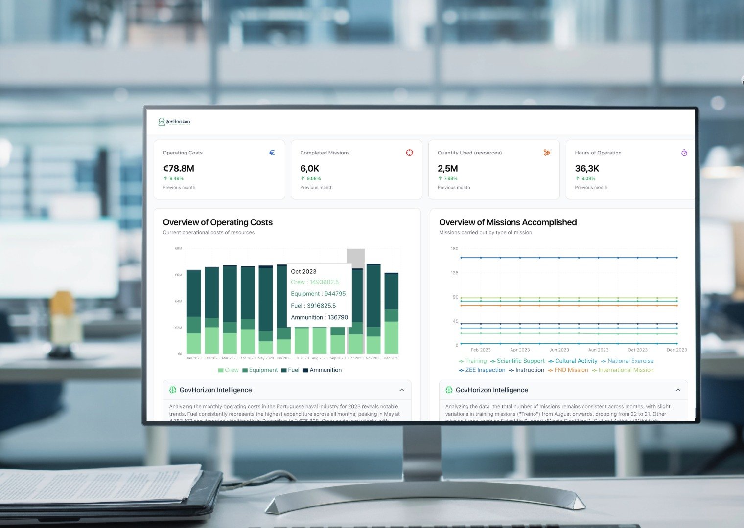The image size is (744, 528).
Task: Click the orange Quantity Used resources icon
Action: [x=547, y=153]
